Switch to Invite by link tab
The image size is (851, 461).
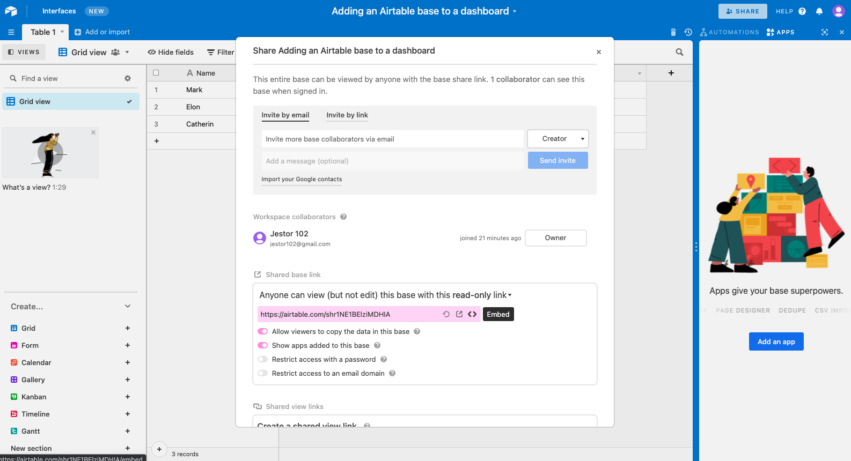coord(347,115)
